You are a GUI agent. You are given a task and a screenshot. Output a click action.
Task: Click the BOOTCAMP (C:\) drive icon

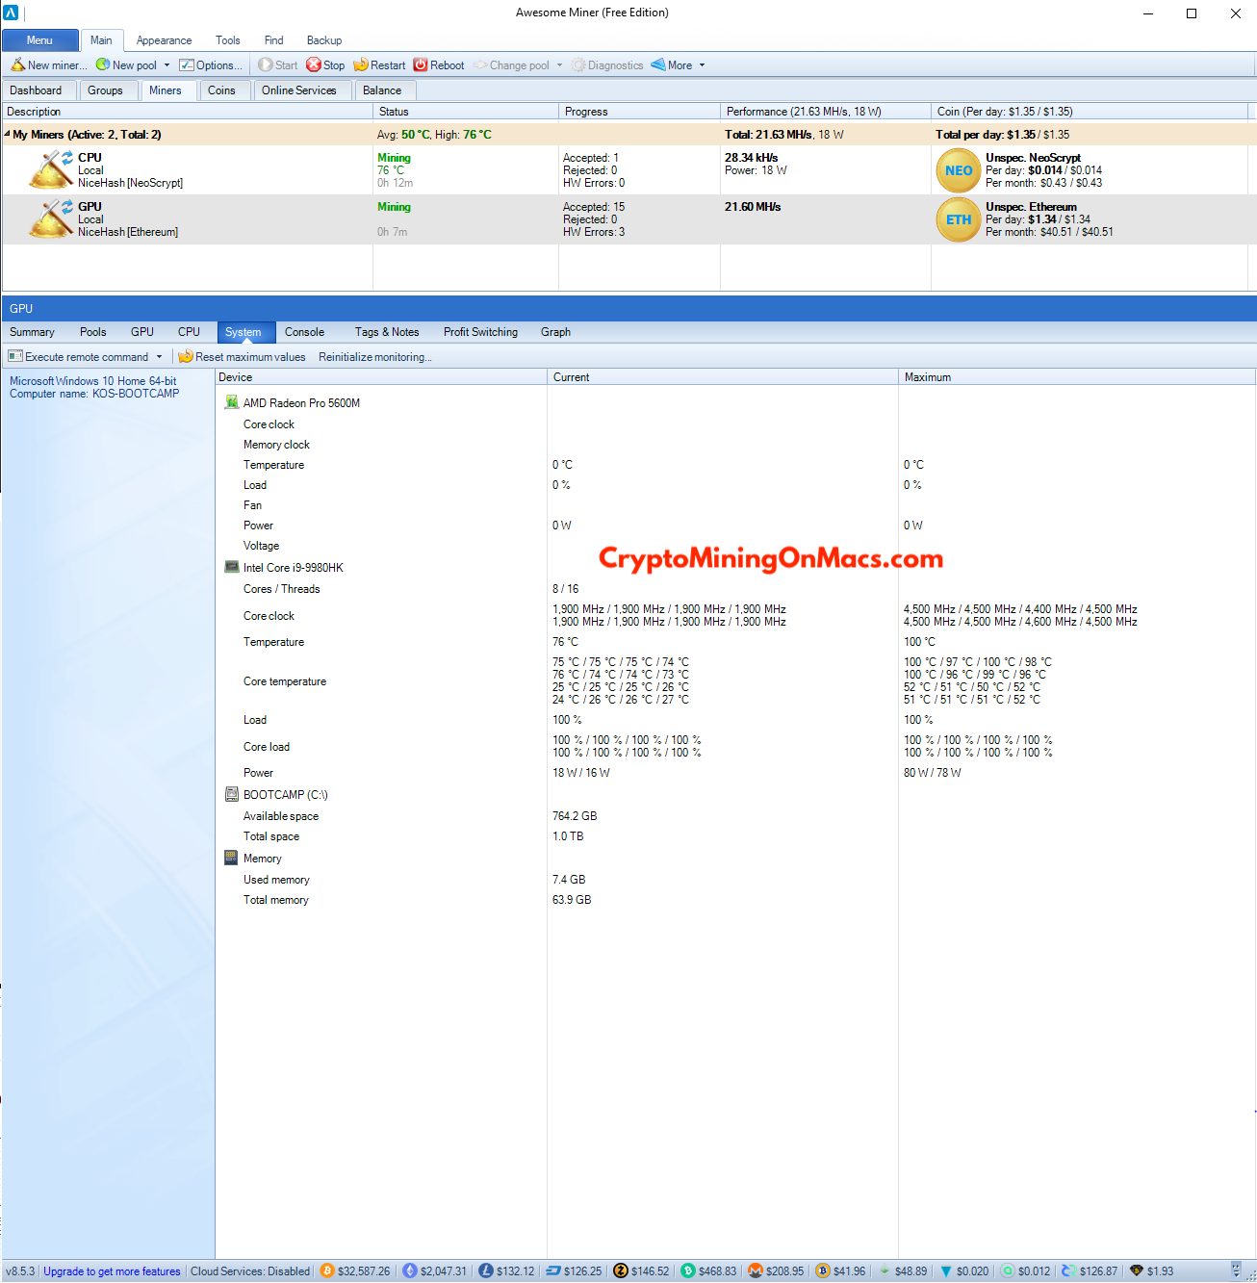coord(231,794)
